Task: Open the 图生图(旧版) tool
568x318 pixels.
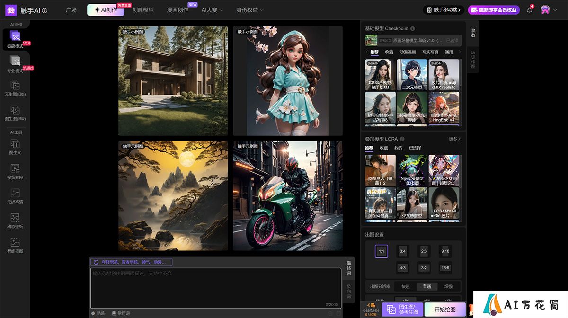Action: (x=15, y=113)
